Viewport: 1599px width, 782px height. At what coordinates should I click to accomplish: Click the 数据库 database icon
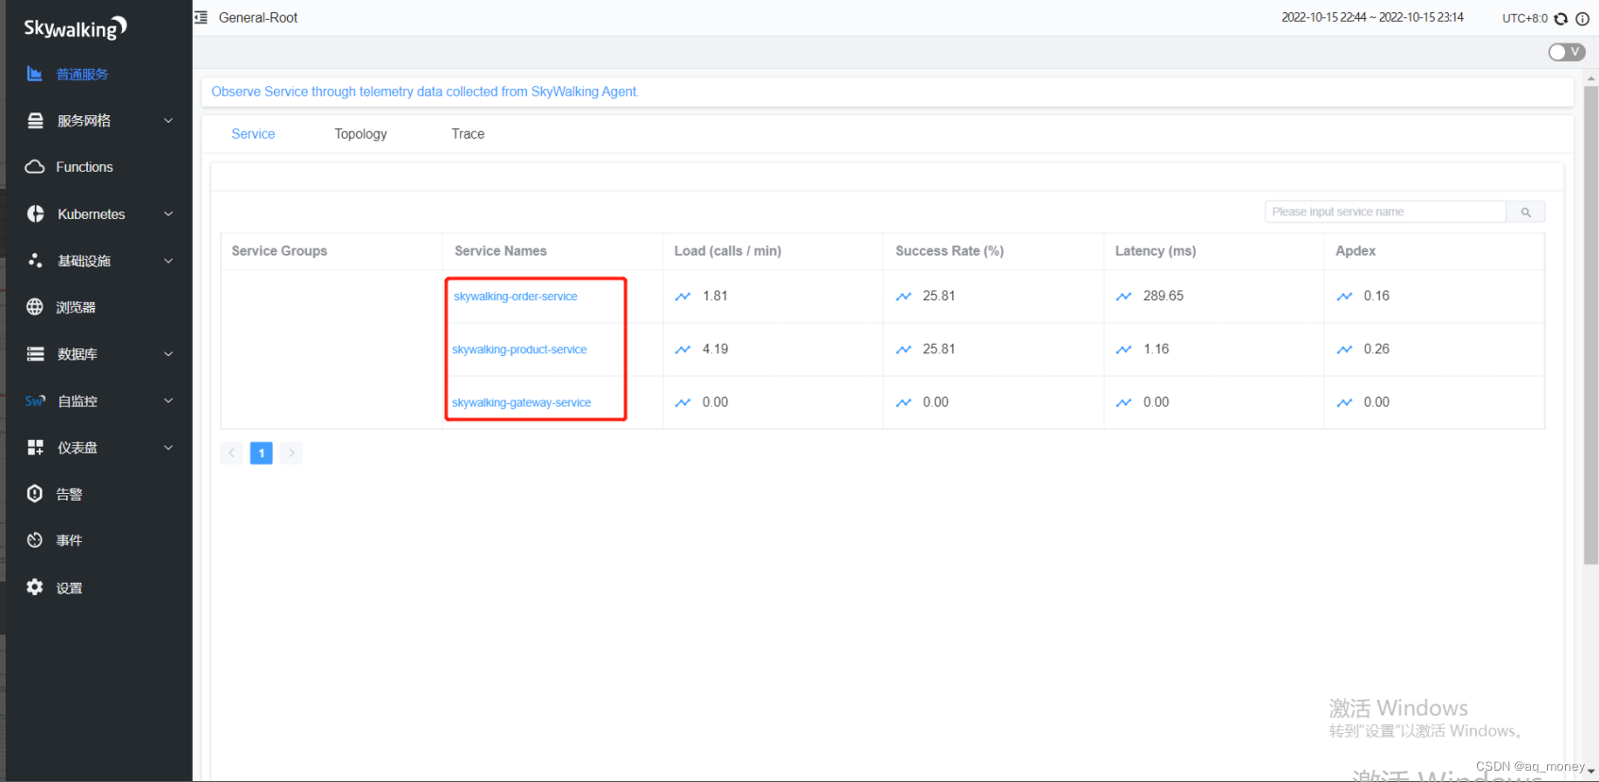[35, 354]
